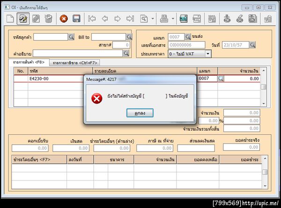Click the ชำระโดยอื่นๆ (ด้านล่าง) amount field
Image resolution: width=281 pixels, height=208 pixels.
coord(112,148)
